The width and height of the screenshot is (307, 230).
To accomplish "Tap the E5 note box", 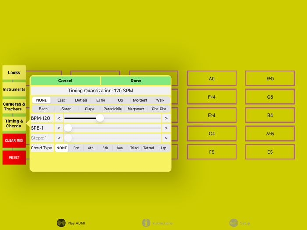I will click(270, 152).
